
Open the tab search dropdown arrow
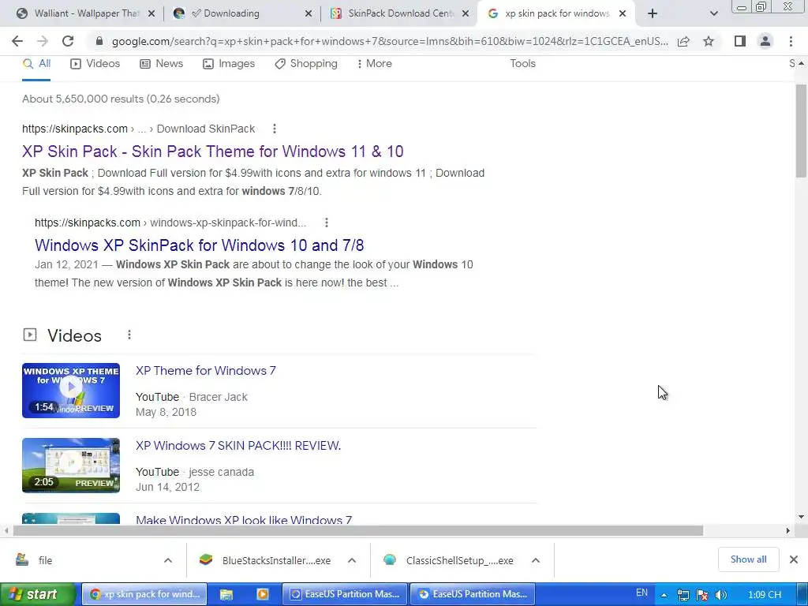tap(713, 13)
